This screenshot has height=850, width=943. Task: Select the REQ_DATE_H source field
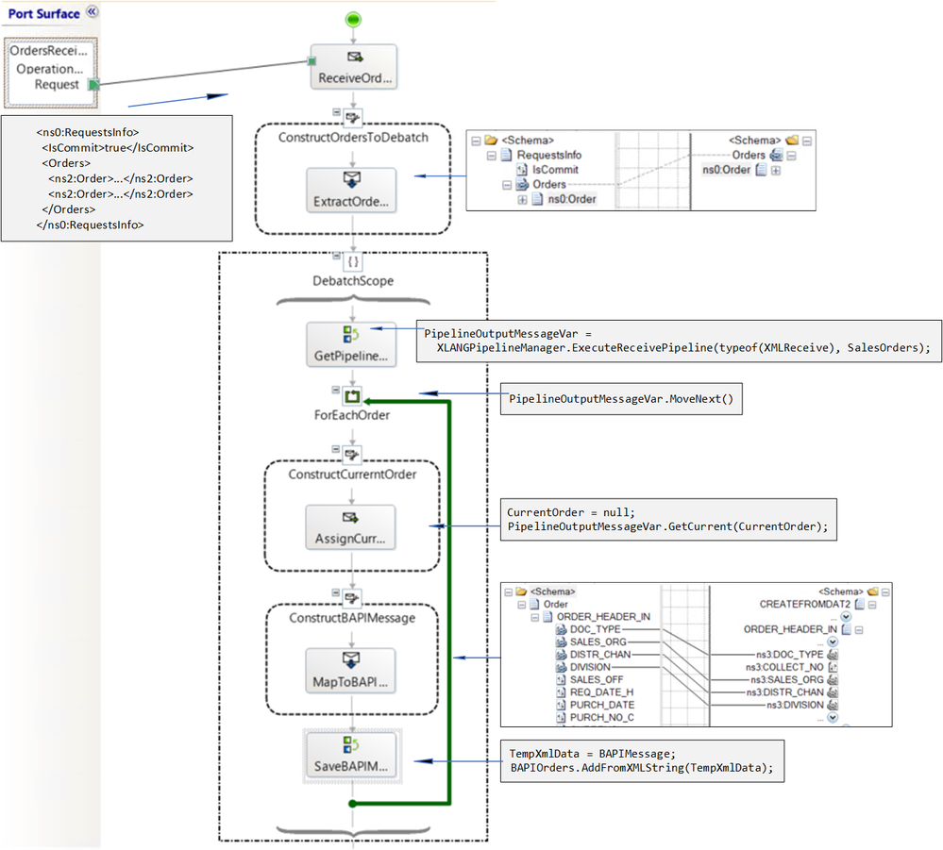[x=601, y=692]
